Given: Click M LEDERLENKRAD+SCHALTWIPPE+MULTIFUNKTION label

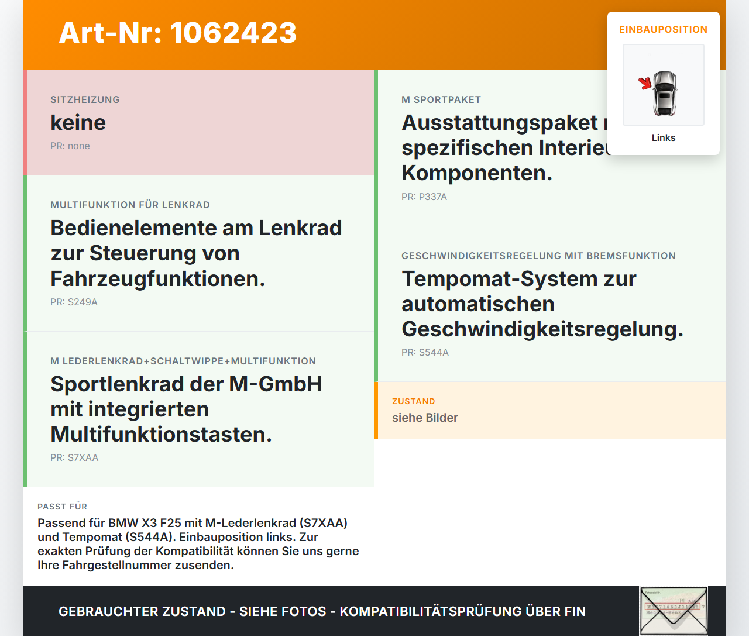Looking at the screenshot, I should point(183,361).
